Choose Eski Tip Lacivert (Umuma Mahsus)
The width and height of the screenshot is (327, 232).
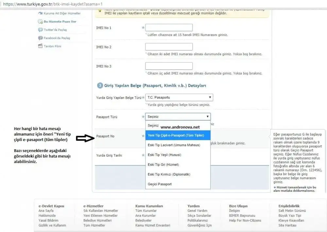178,145
